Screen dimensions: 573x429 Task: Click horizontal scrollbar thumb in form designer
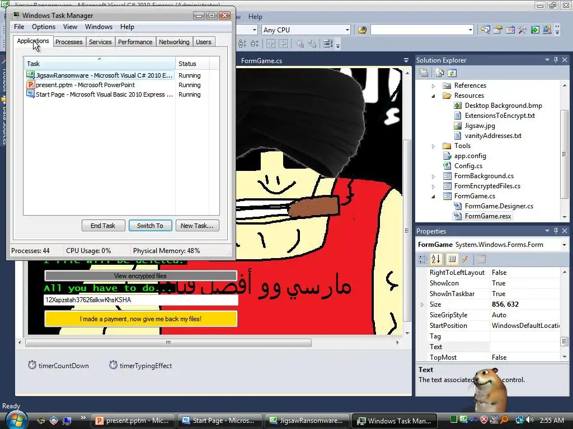tap(168, 342)
